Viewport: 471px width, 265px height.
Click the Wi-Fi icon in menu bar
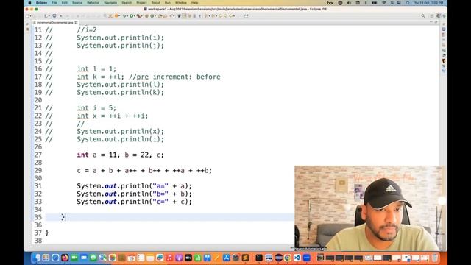[x=384, y=3]
